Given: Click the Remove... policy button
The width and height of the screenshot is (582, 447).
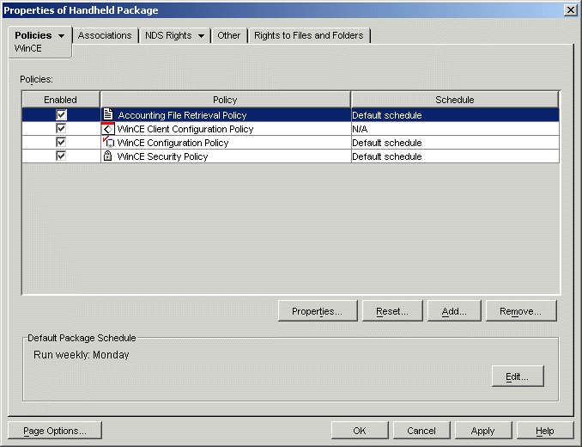Looking at the screenshot, I should [x=521, y=311].
